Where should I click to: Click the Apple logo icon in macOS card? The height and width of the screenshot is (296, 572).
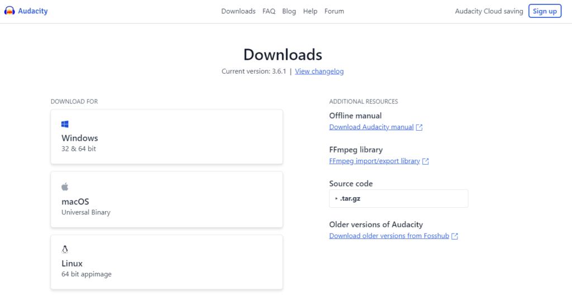tap(65, 187)
